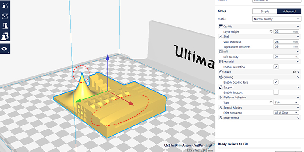Screen dimensions: 304x152
Task: Collapse the Cooling section chevron
Action: click(298, 77)
